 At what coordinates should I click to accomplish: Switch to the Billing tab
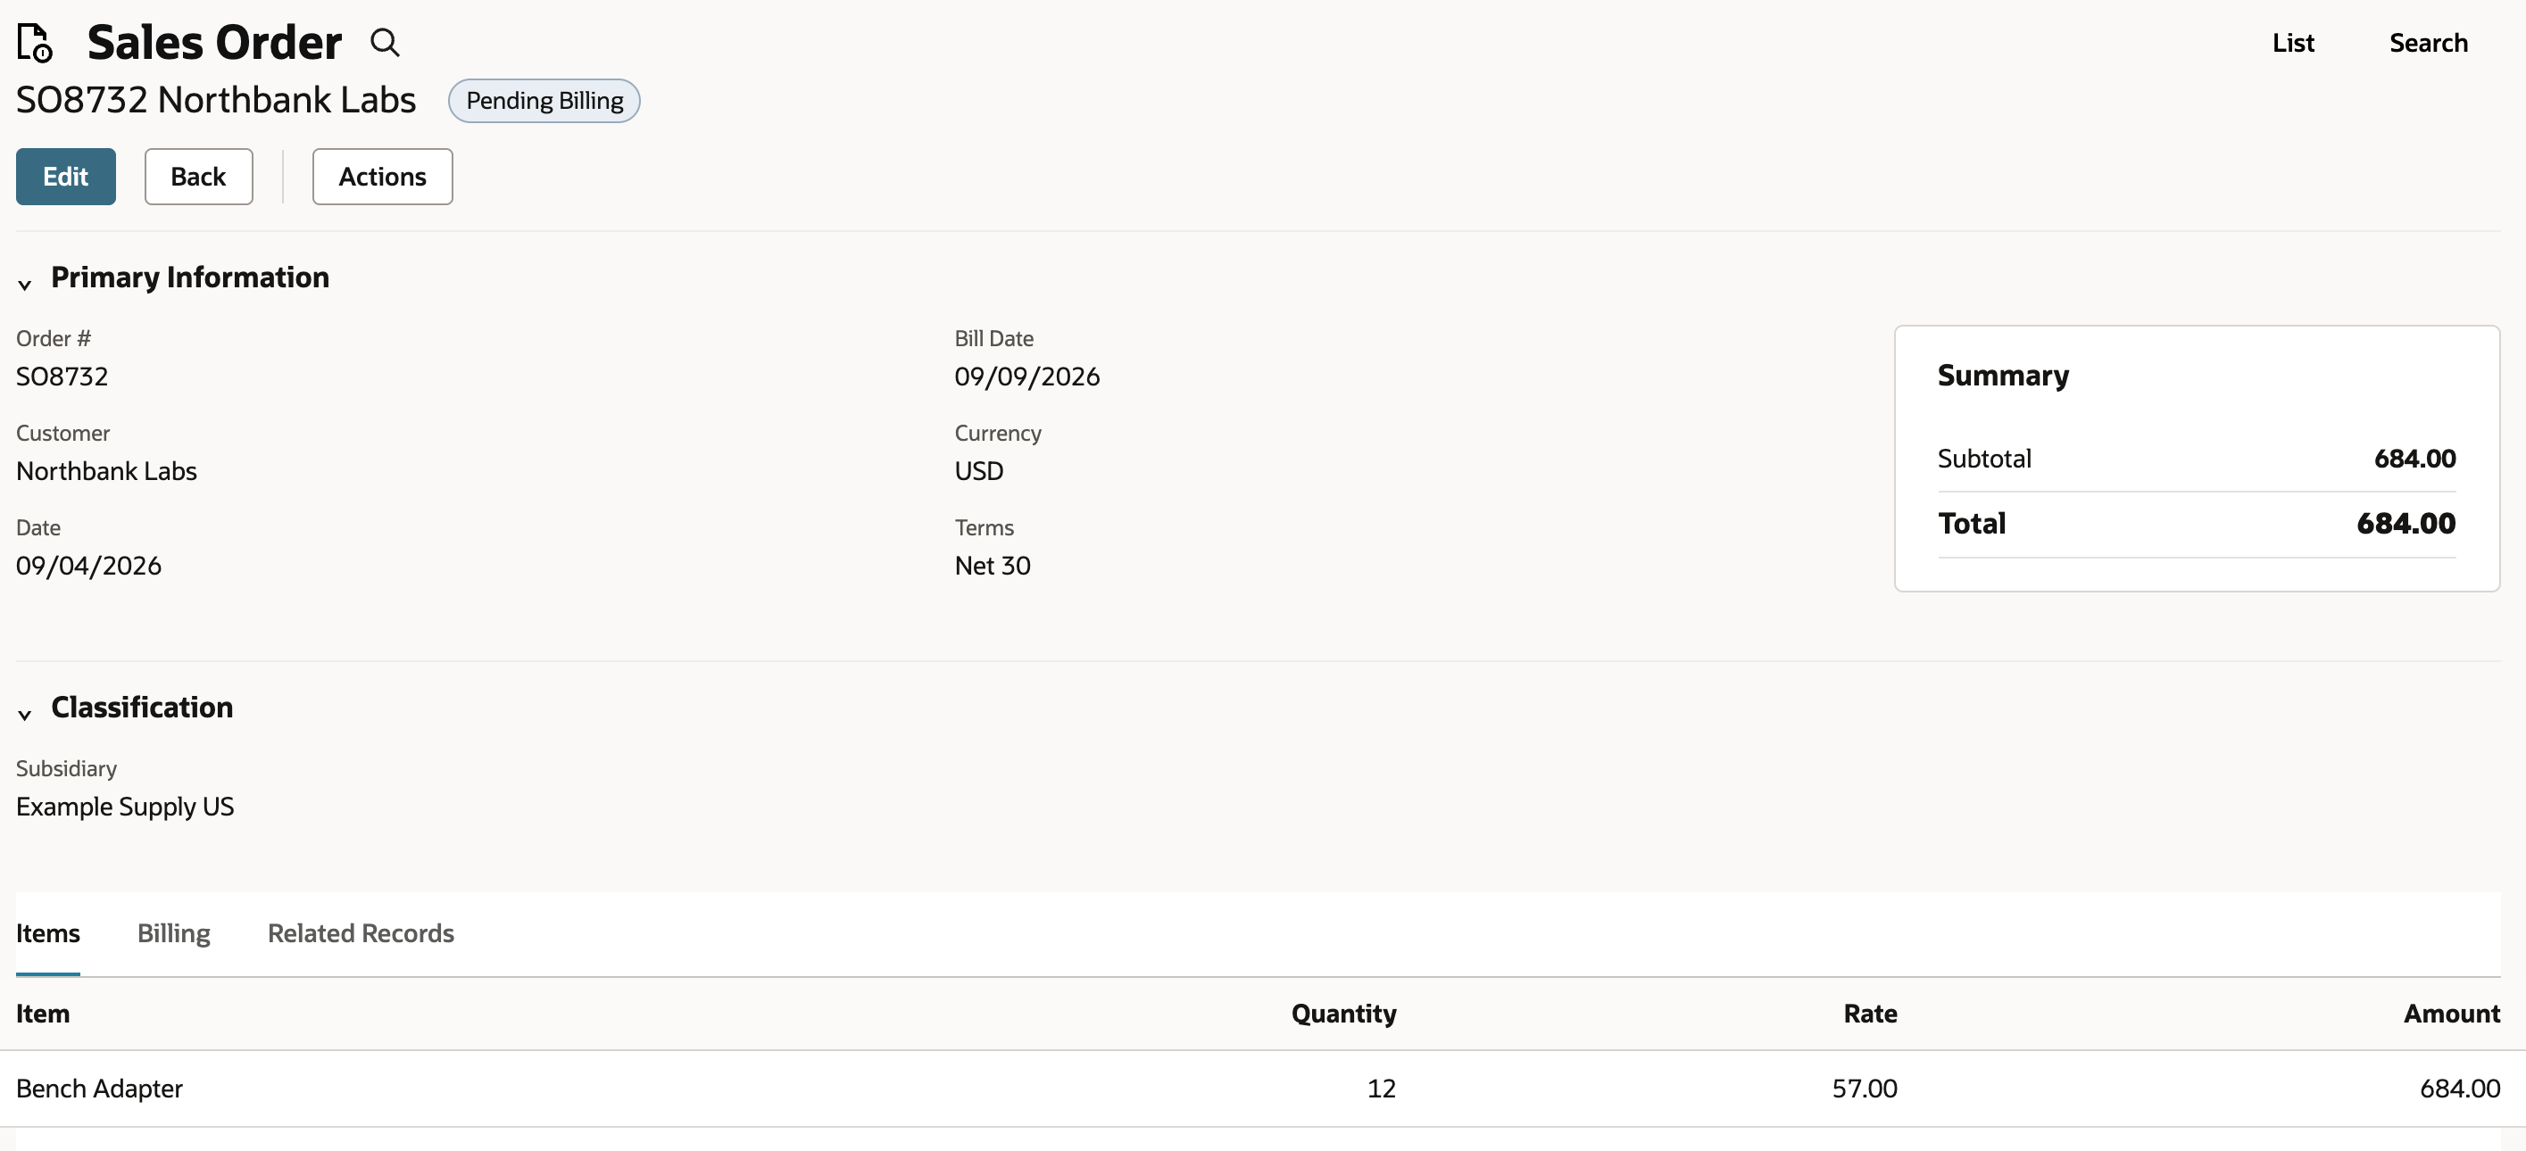173,932
